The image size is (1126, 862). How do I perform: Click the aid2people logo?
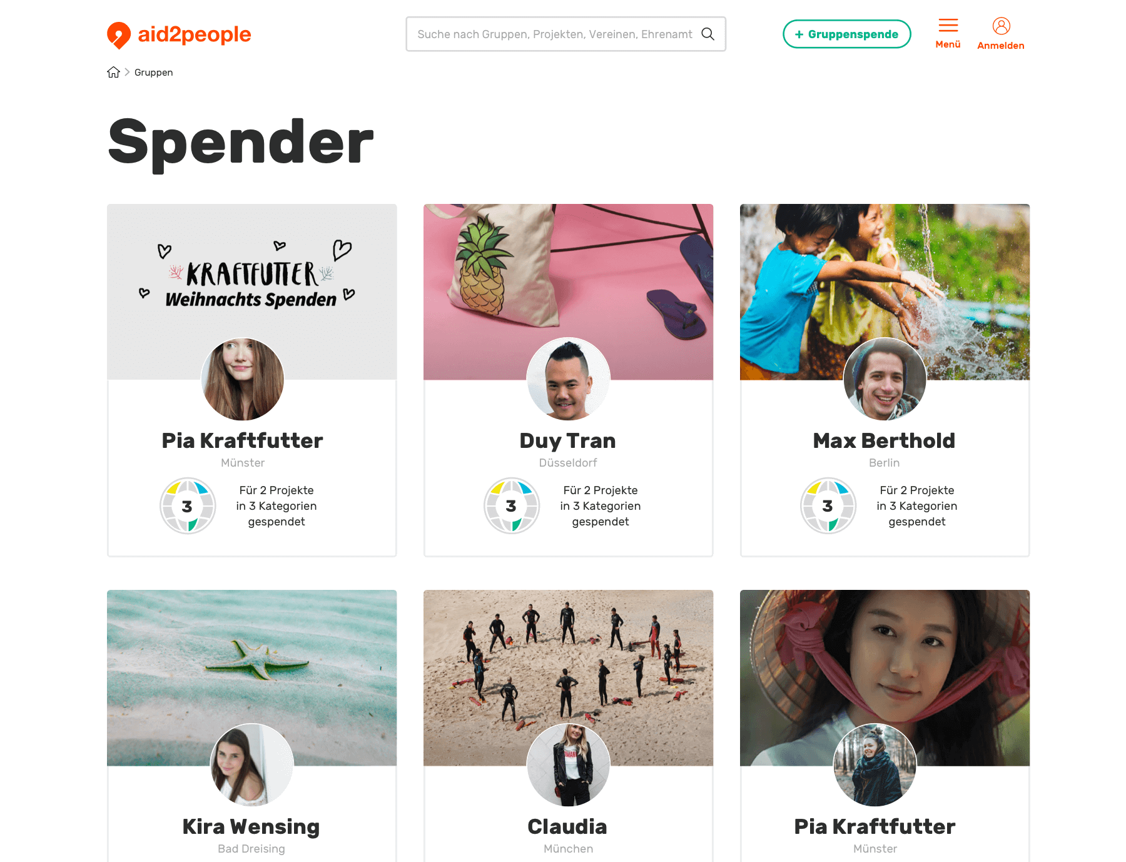(179, 34)
